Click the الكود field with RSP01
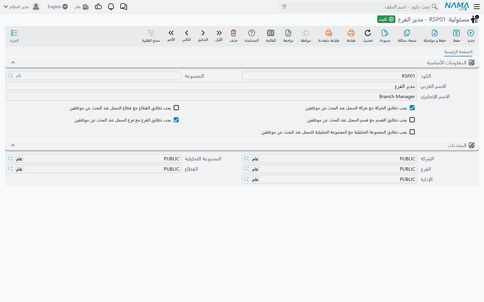The height and width of the screenshot is (302, 484). [x=329, y=76]
